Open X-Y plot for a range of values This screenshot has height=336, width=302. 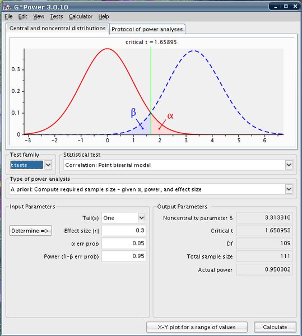tap(197, 327)
